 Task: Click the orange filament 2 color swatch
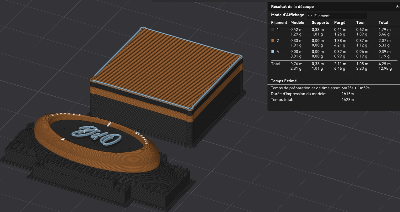(273, 41)
